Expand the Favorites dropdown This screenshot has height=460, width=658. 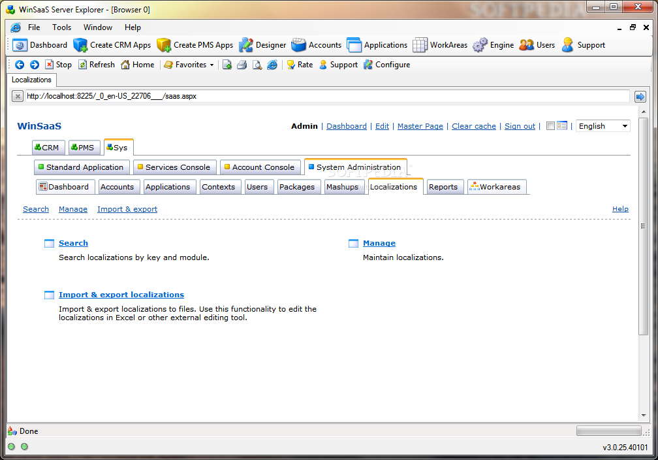[212, 65]
